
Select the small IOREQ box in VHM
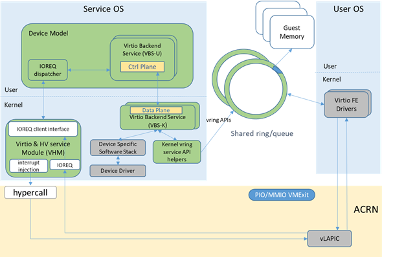tap(65, 165)
